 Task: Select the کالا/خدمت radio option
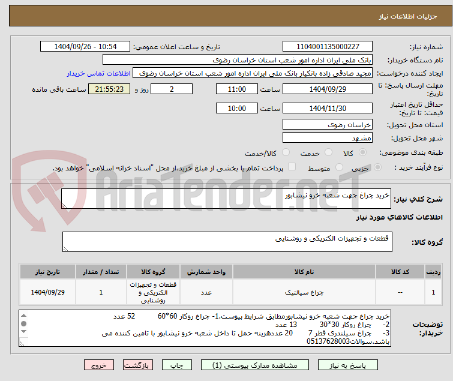(x=286, y=152)
